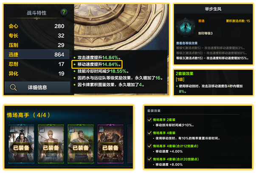Click the first equipped card thumbnail
The width and height of the screenshot is (256, 173).
coord(21,144)
